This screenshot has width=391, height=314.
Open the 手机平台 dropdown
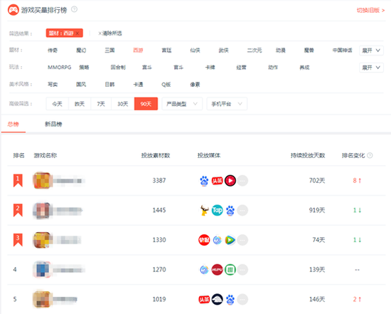[x=227, y=104]
